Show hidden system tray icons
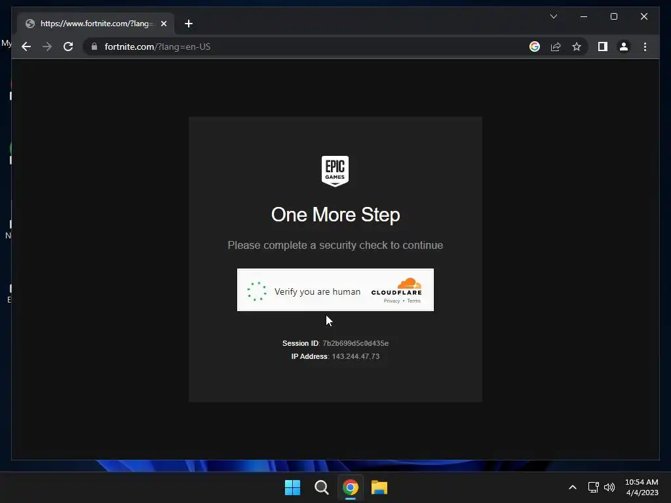 tap(573, 487)
